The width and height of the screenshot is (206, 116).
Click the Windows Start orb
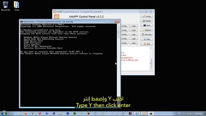click(x=4, y=113)
